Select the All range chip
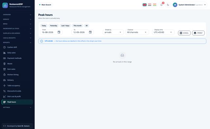 pyautogui.click(x=87, y=26)
